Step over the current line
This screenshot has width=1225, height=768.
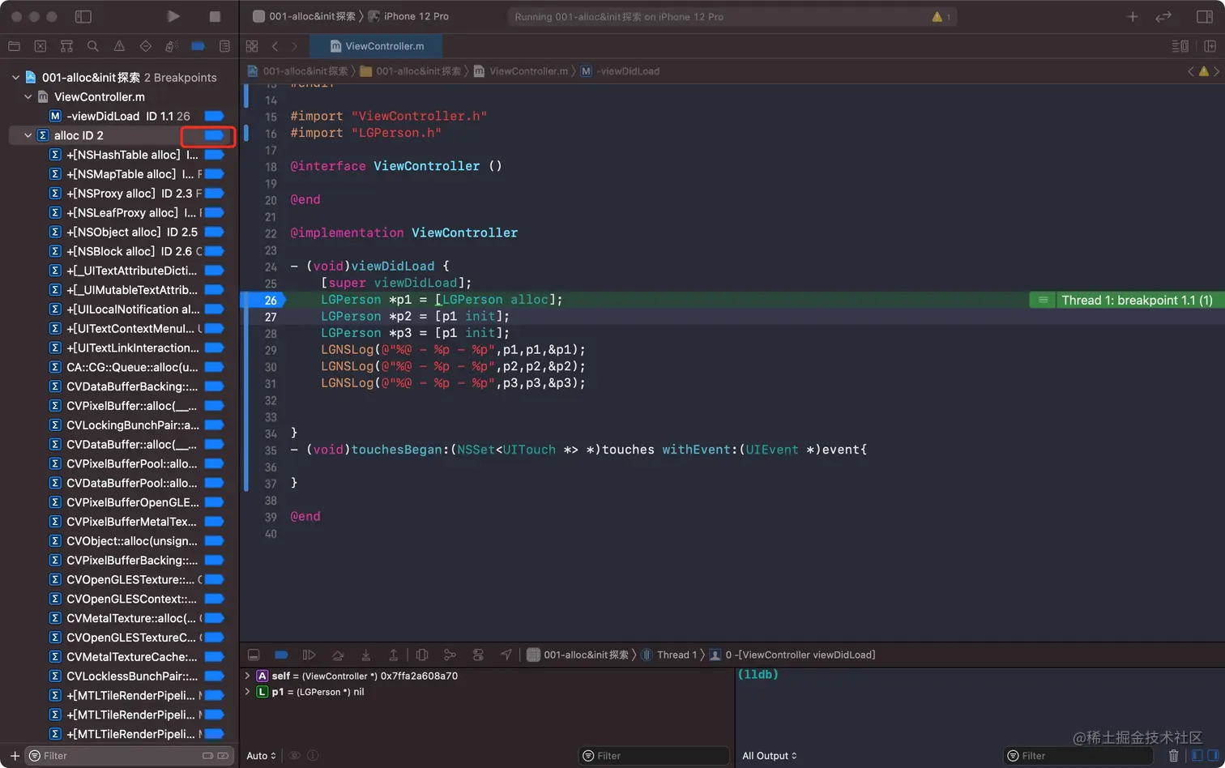click(x=338, y=655)
